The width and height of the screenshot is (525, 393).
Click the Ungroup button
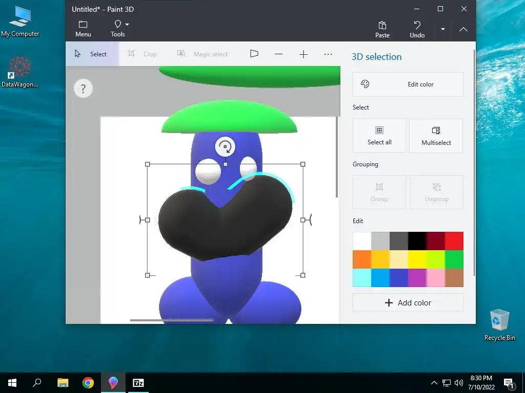click(x=437, y=192)
